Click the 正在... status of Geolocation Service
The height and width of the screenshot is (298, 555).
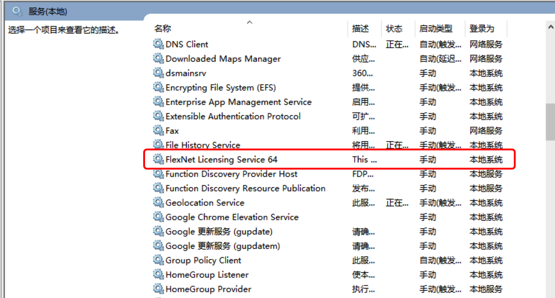pyautogui.click(x=397, y=202)
